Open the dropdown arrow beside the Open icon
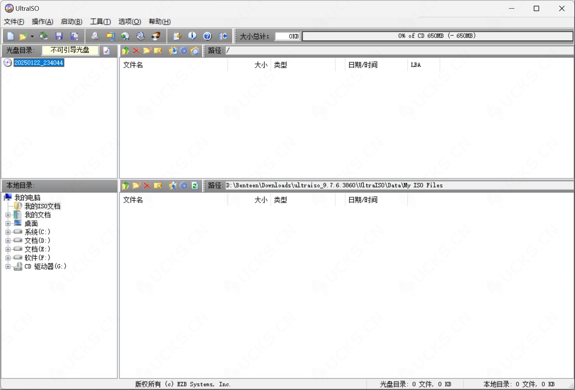The height and width of the screenshot is (390, 575). (32, 36)
